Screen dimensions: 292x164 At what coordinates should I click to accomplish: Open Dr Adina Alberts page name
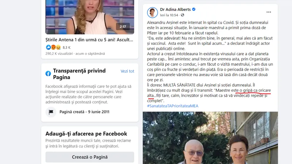pyautogui.click(x=175, y=9)
